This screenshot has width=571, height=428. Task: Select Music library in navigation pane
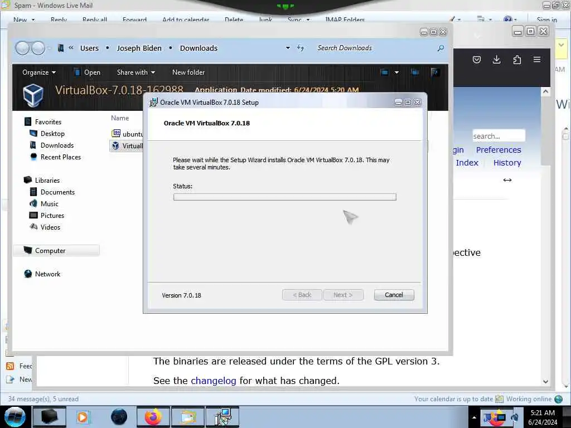pyautogui.click(x=49, y=203)
